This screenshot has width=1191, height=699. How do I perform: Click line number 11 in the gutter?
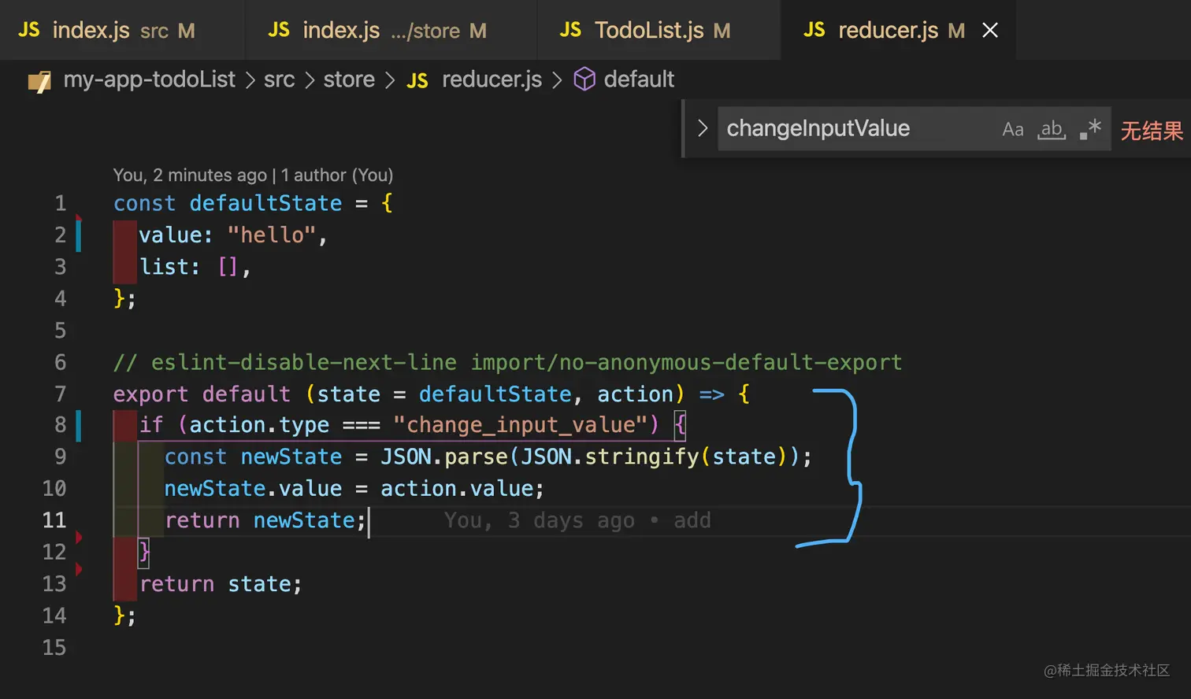54,520
